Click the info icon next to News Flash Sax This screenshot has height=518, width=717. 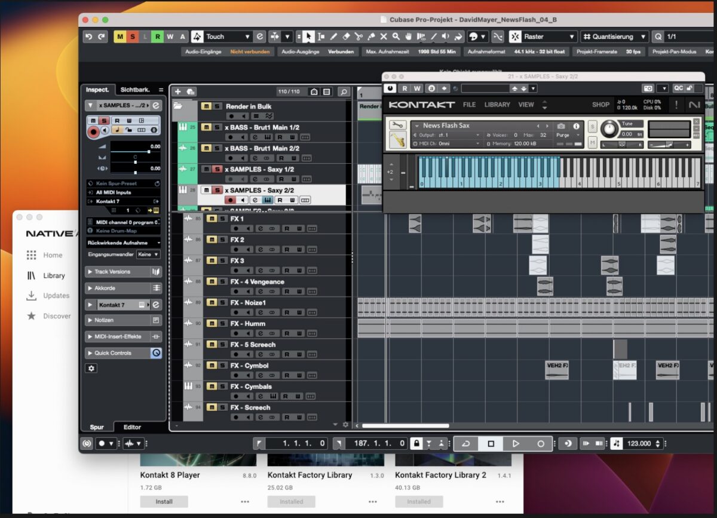pyautogui.click(x=576, y=125)
